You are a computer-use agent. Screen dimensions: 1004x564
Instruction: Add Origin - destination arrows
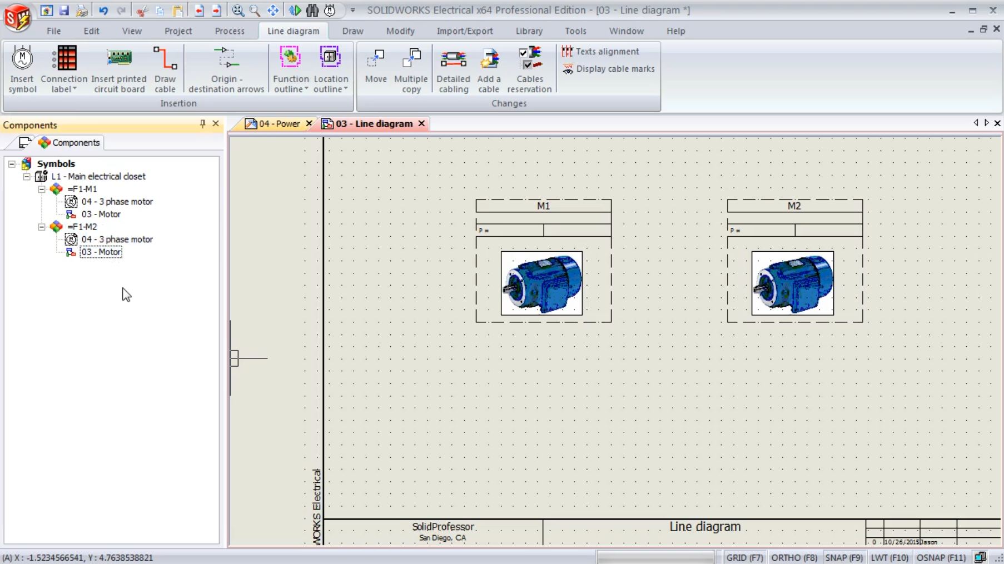coord(226,69)
